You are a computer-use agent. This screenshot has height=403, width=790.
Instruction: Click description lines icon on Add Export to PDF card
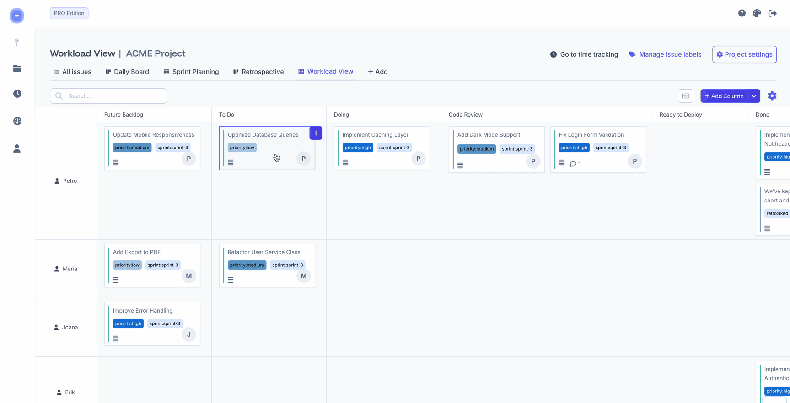[x=116, y=280]
